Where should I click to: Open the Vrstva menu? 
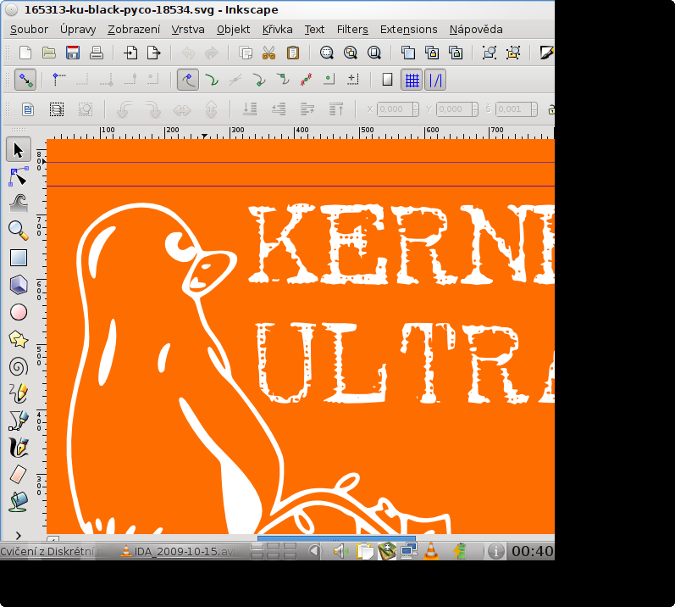click(188, 30)
